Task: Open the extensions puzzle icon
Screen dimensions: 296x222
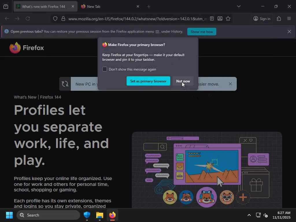Action: (279, 18)
